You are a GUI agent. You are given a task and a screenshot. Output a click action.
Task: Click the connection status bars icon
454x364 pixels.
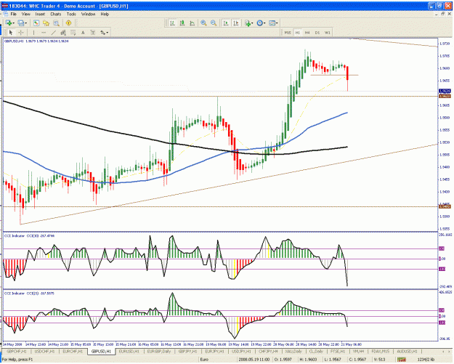point(401,360)
